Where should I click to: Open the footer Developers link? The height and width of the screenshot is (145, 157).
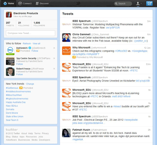tap(44, 140)
